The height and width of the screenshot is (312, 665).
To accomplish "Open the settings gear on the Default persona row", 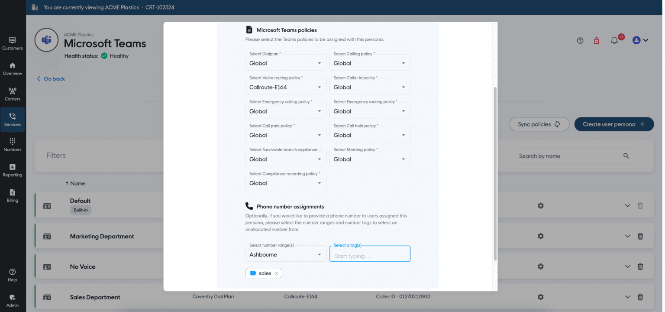I will (x=540, y=205).
